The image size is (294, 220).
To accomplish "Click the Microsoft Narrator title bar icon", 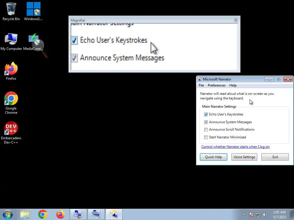I will pos(199,79).
